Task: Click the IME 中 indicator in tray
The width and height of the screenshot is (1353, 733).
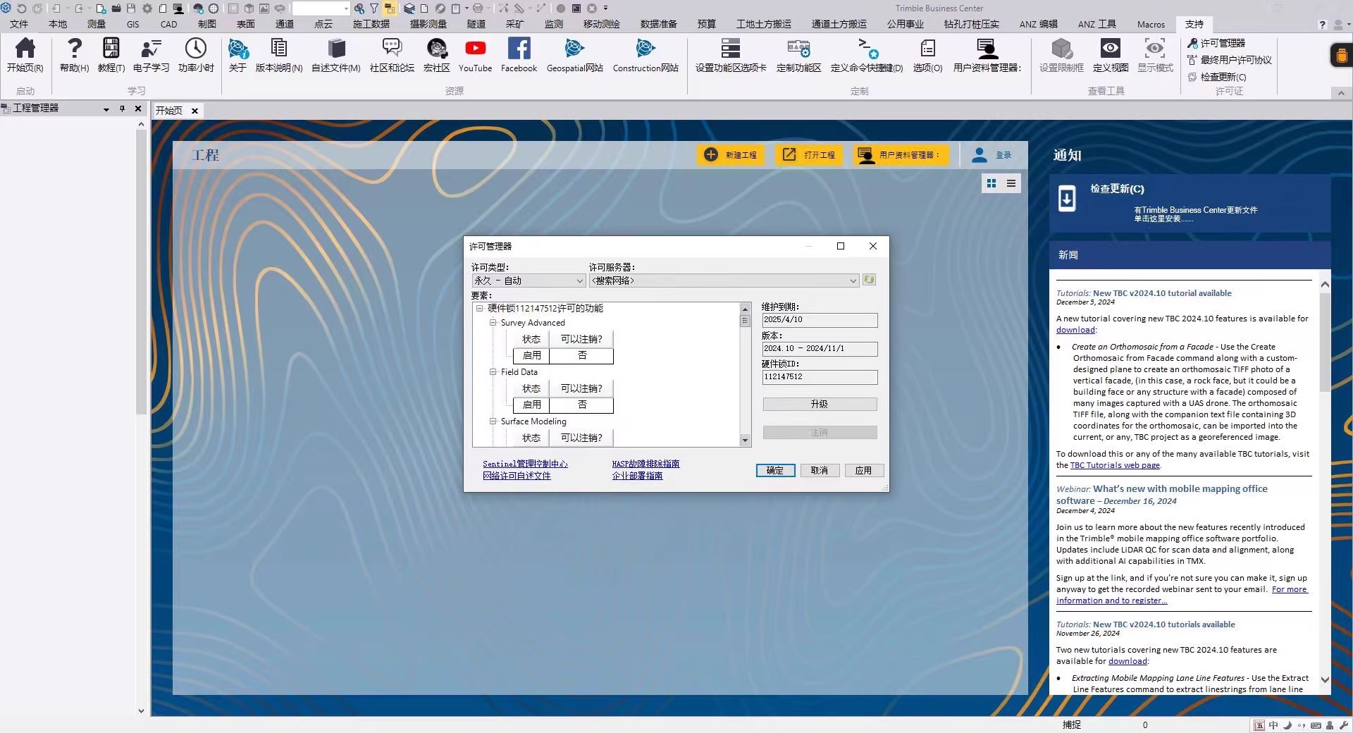Action: click(x=1273, y=725)
